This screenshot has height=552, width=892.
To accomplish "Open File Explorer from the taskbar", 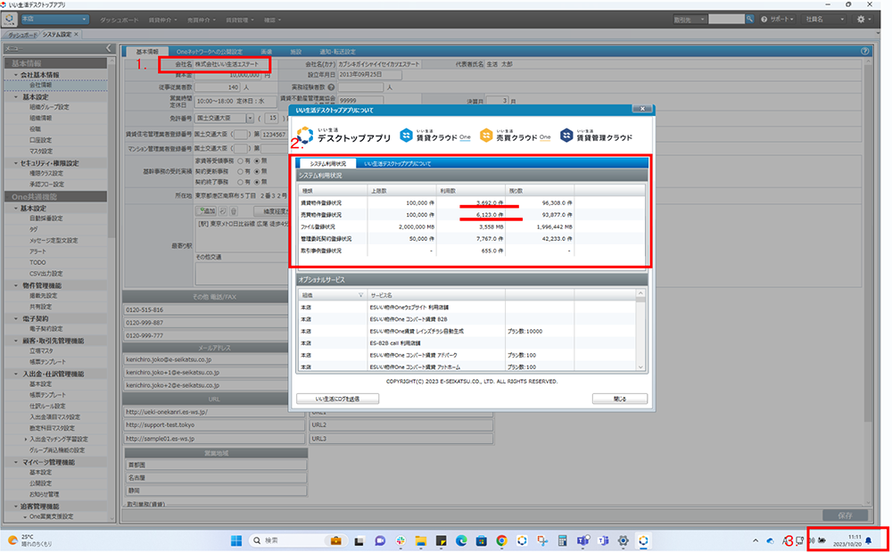I will click(420, 540).
